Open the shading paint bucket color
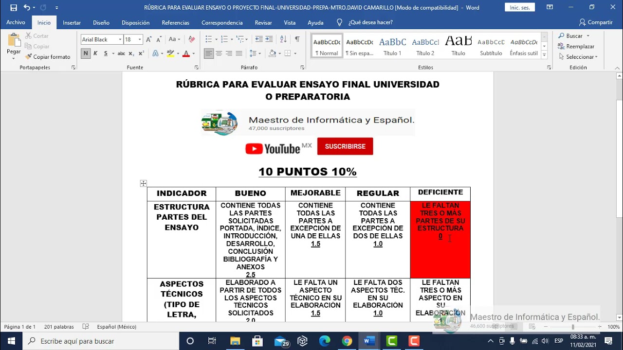Image resolution: width=623 pixels, height=350 pixels. pyautogui.click(x=272, y=53)
